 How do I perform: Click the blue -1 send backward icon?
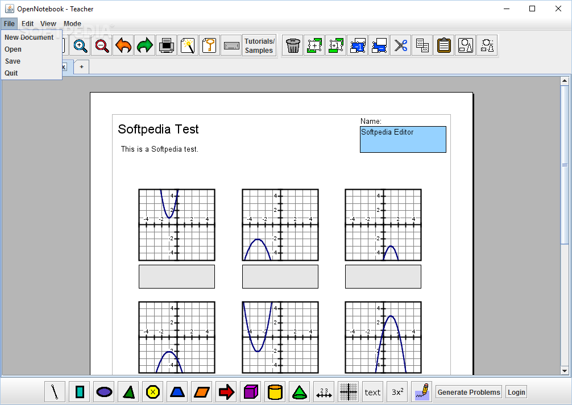(x=358, y=45)
